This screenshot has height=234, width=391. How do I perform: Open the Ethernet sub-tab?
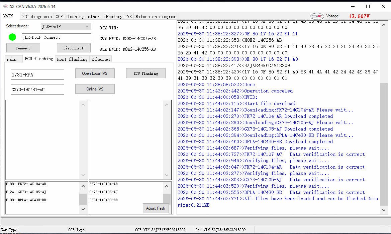[101, 59]
